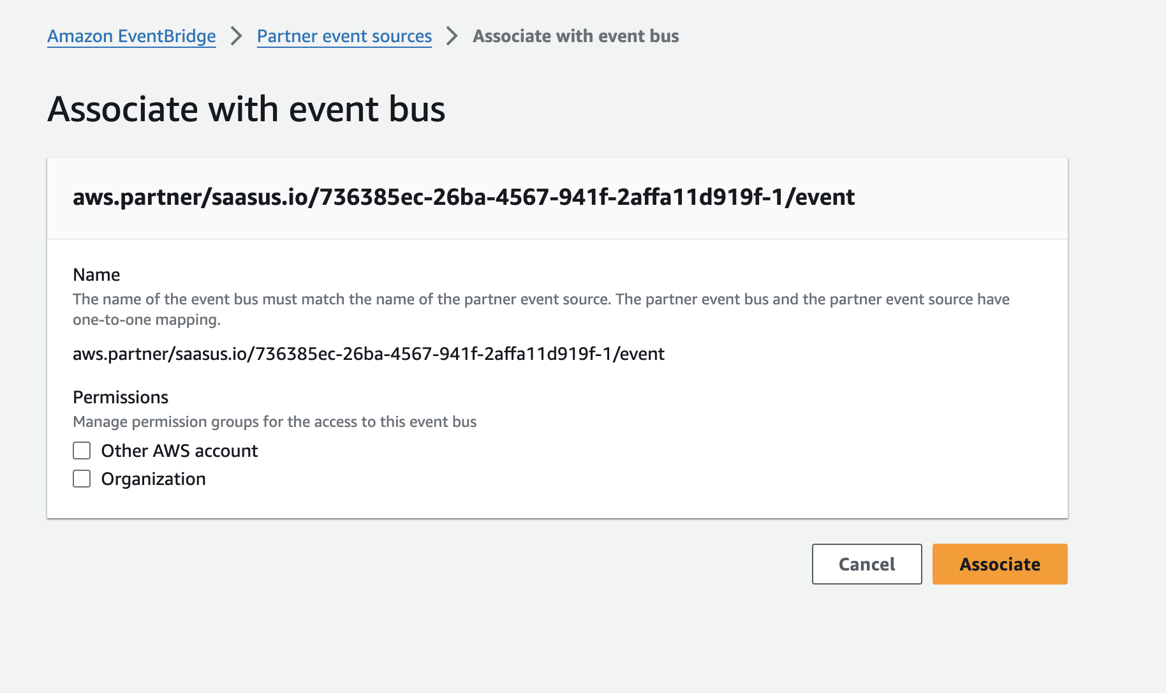The image size is (1166, 693).
Task: Click the chevron after Amazon EventBridge
Action: tap(237, 36)
